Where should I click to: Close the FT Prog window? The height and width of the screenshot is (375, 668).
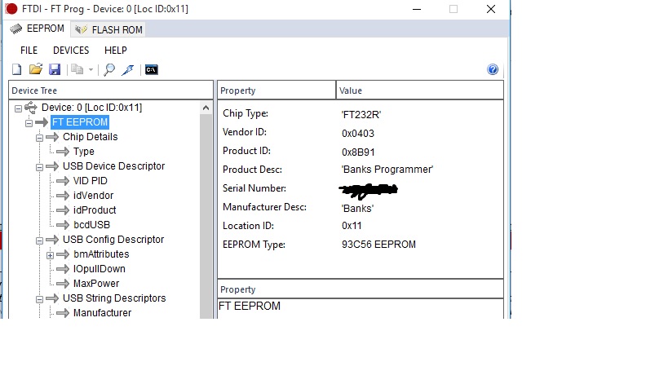point(491,9)
